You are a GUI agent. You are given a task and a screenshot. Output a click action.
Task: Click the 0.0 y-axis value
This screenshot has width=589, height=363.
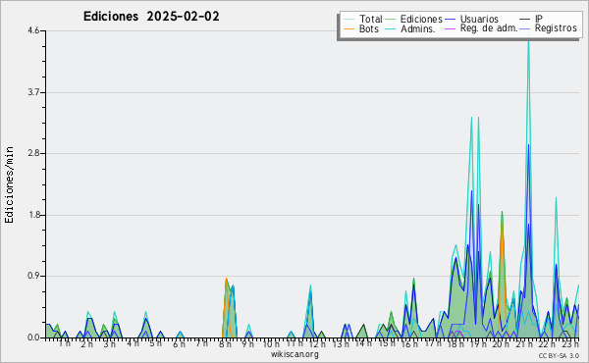point(33,337)
